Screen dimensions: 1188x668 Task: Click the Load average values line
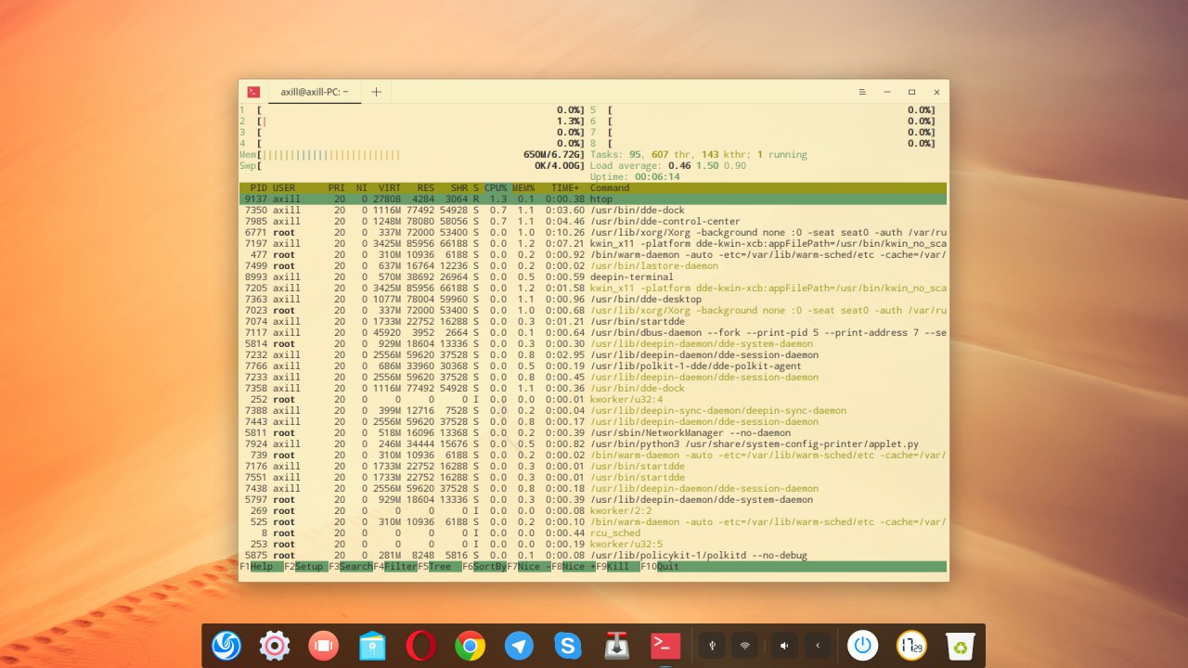[667, 166]
